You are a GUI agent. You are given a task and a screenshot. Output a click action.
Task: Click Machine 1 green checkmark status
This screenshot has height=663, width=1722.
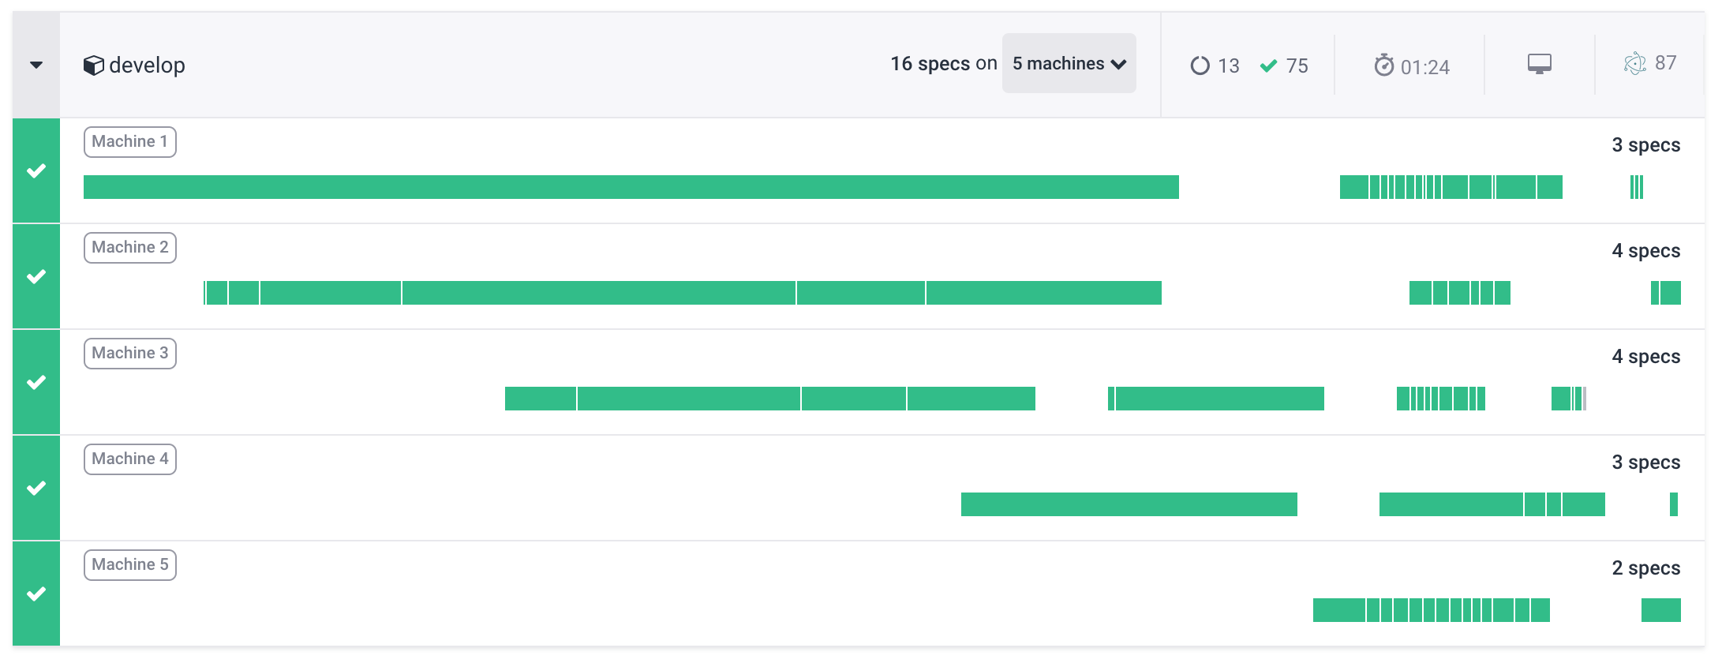(36, 170)
